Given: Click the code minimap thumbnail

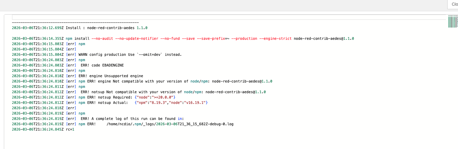Looking at the screenshot, I should coord(452,22).
